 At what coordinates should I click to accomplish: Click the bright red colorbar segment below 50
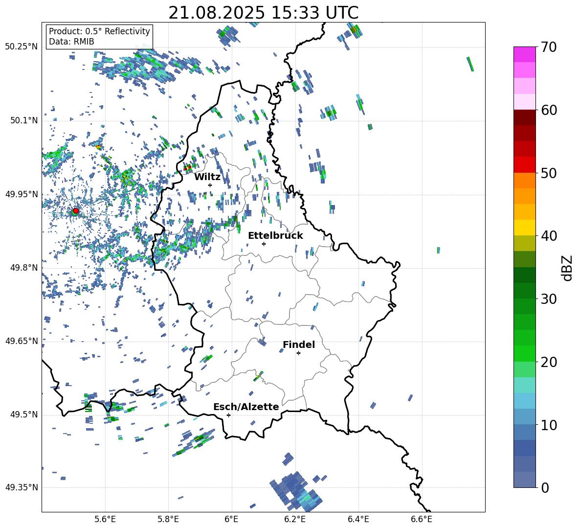coord(525,165)
